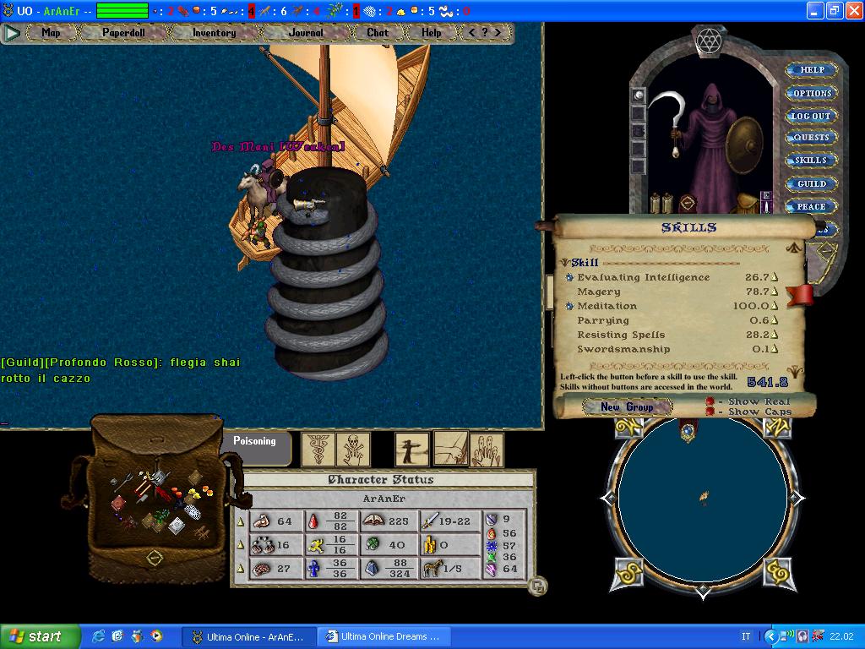The height and width of the screenshot is (649, 865).
Task: Click the weight stone icon in Character Status
Action: point(372,569)
